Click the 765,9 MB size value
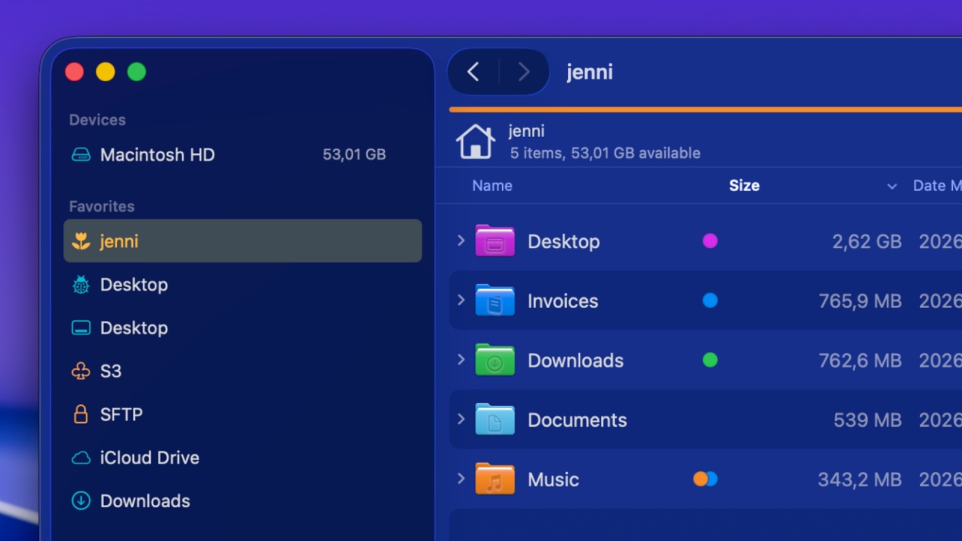Screen dimensions: 962x541 pos(860,301)
